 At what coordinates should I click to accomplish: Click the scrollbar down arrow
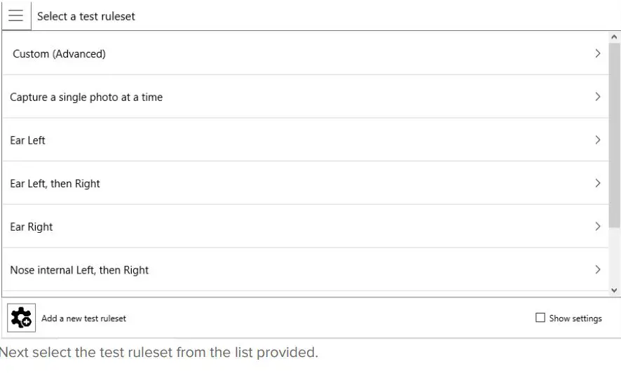pyautogui.click(x=615, y=290)
